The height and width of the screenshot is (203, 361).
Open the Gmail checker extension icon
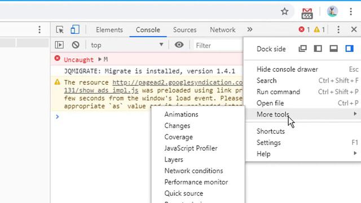click(x=307, y=14)
